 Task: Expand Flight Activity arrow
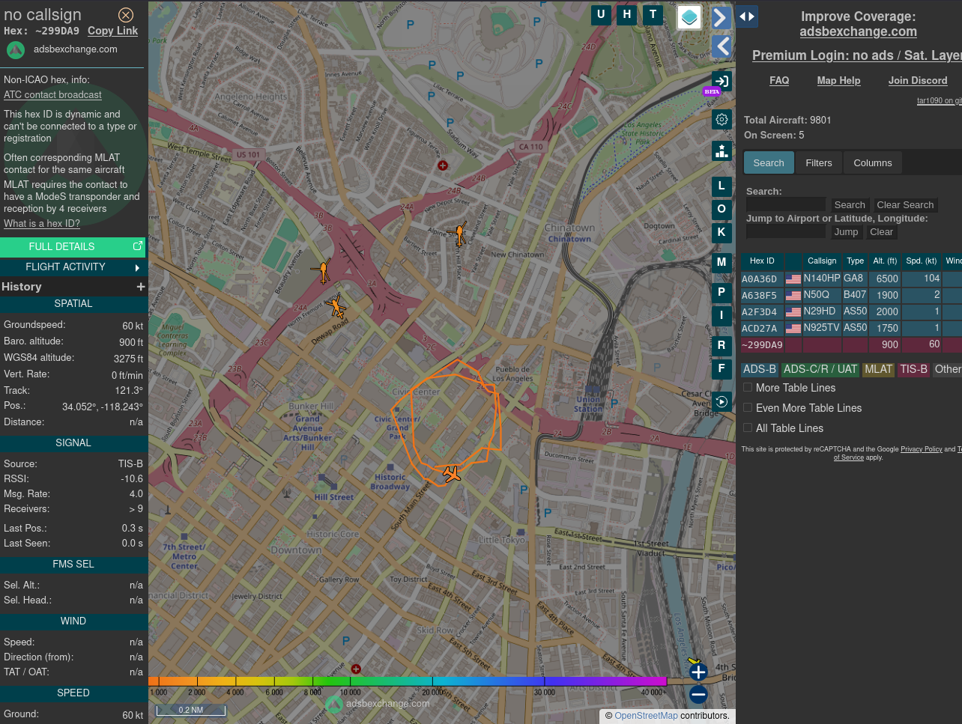click(137, 267)
